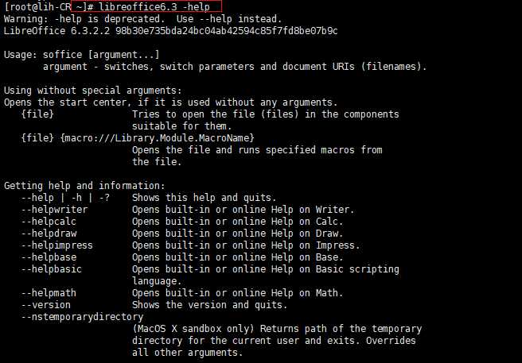This screenshot has height=363, width=522.
Task: Select the '--version' option
Action: [x=46, y=305]
